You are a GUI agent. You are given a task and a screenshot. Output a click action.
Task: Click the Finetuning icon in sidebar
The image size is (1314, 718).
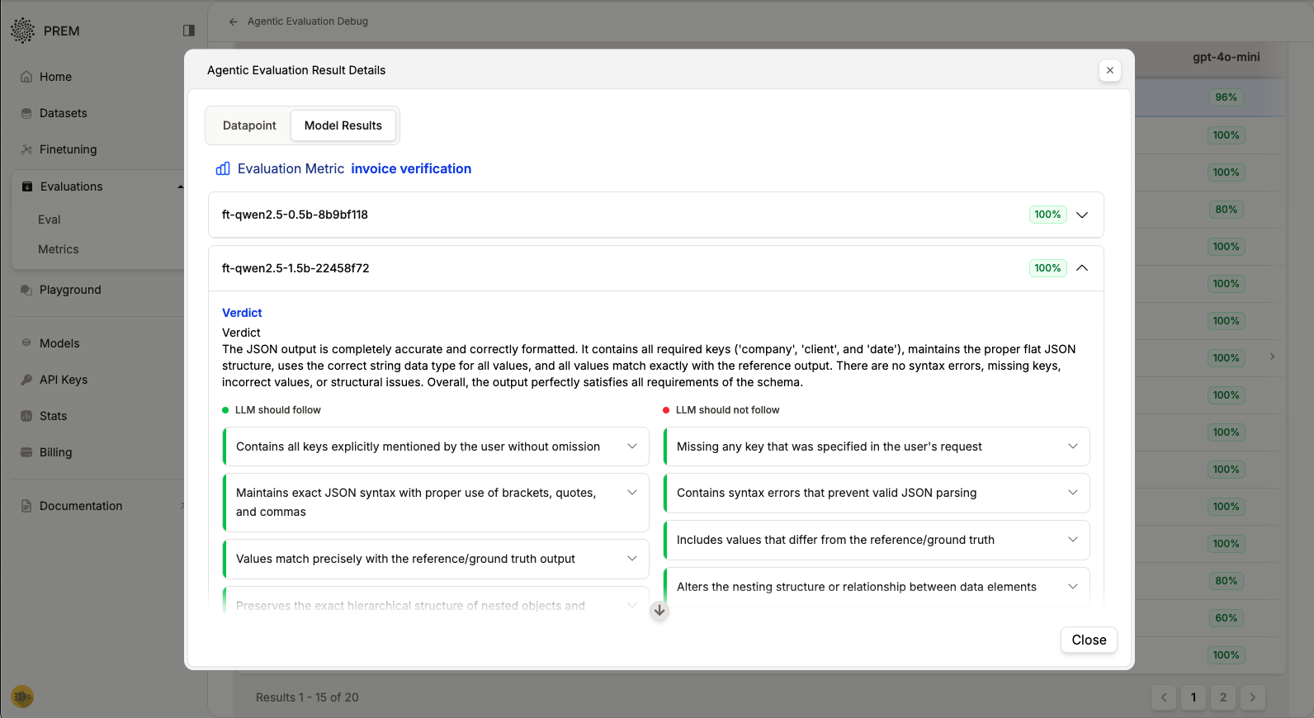click(x=26, y=149)
